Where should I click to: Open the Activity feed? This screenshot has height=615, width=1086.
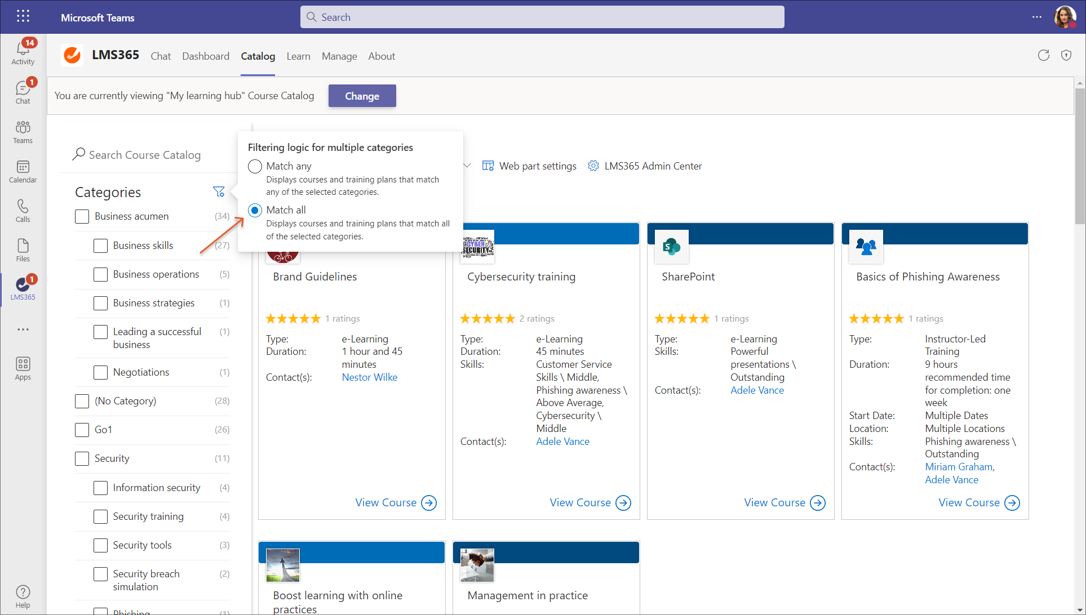[x=23, y=52]
